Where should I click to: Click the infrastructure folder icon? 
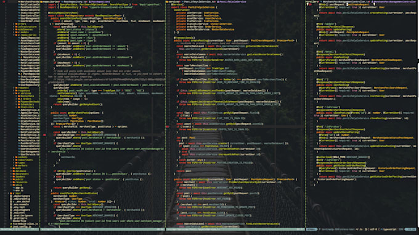(x=16, y=26)
